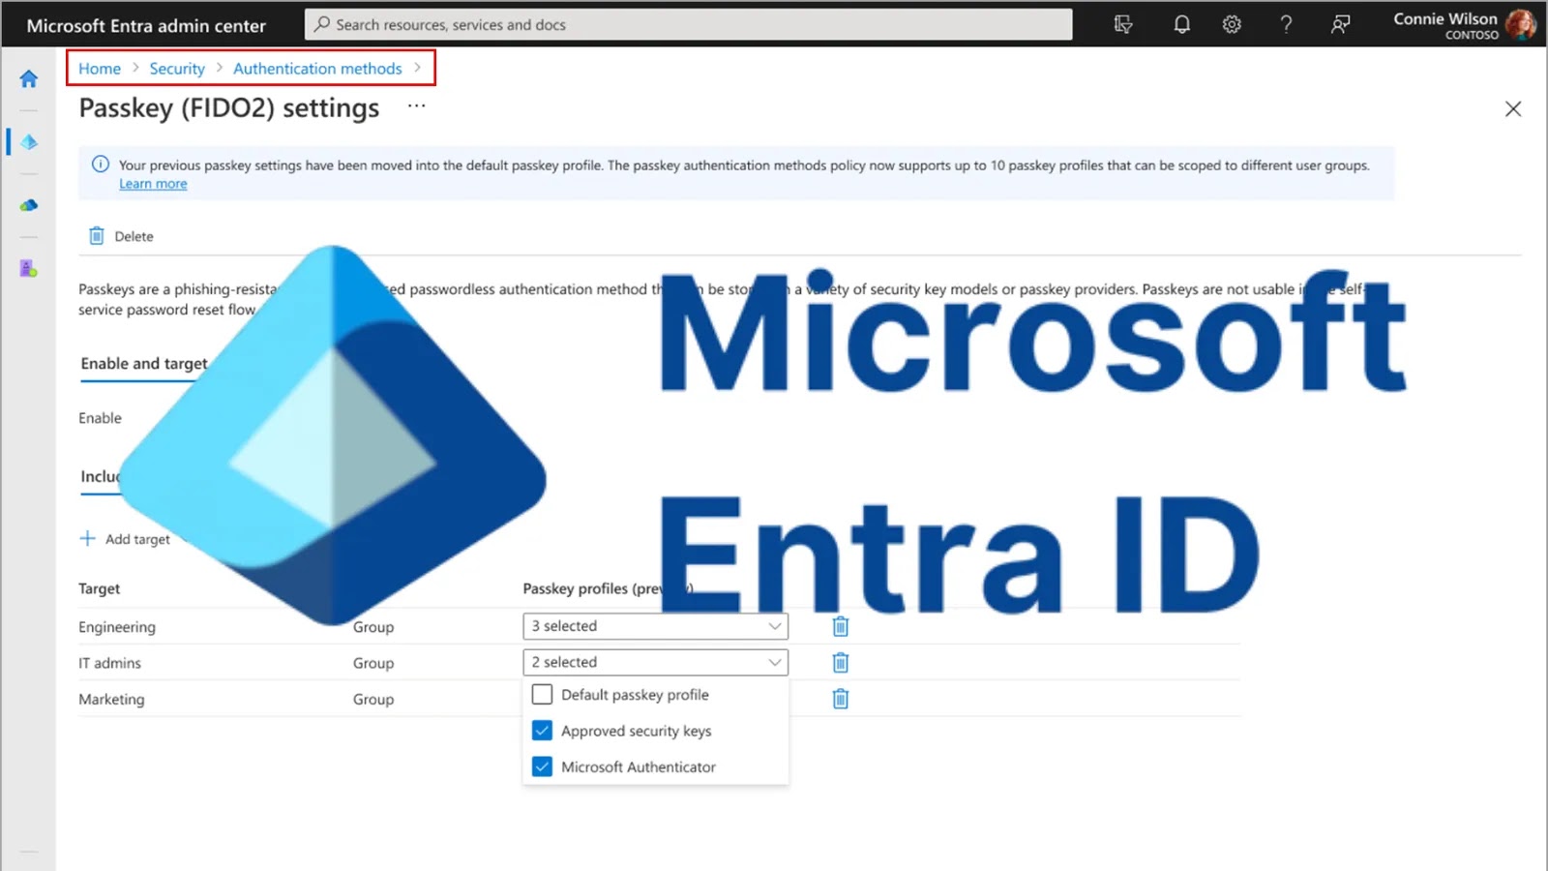The height and width of the screenshot is (871, 1548).
Task: Select the Entra ID diamond icon in sidebar
Action: click(28, 141)
